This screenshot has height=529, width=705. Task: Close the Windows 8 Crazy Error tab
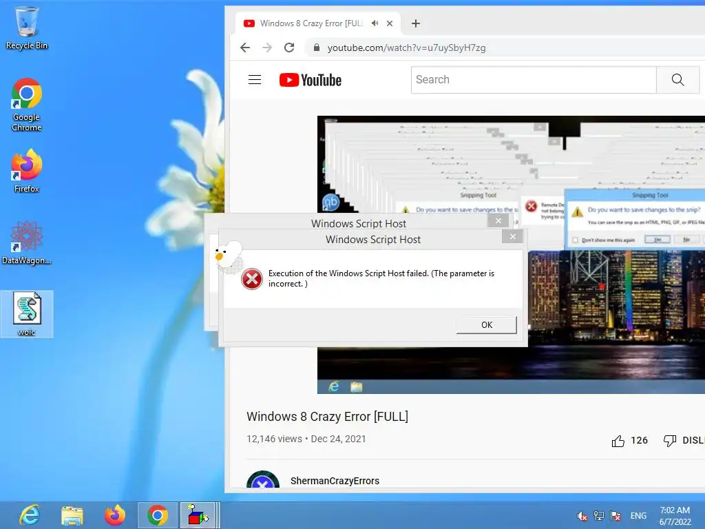pyautogui.click(x=390, y=23)
